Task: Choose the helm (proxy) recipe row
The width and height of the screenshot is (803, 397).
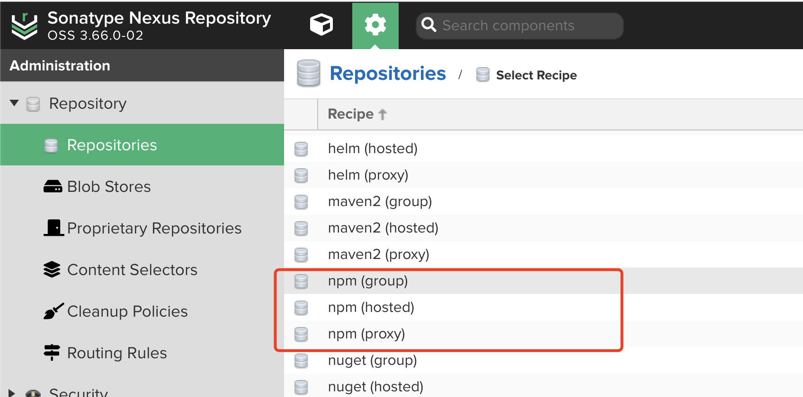Action: pyautogui.click(x=544, y=175)
